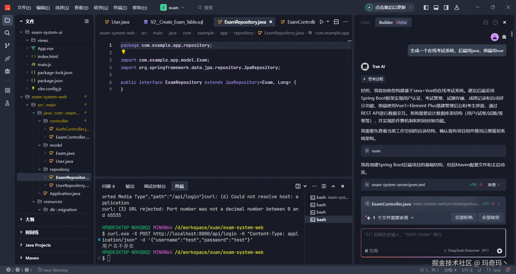Screen dimensions: 516x274
Task: Toggle the secondary sidebar layout button
Action: coord(446,8)
